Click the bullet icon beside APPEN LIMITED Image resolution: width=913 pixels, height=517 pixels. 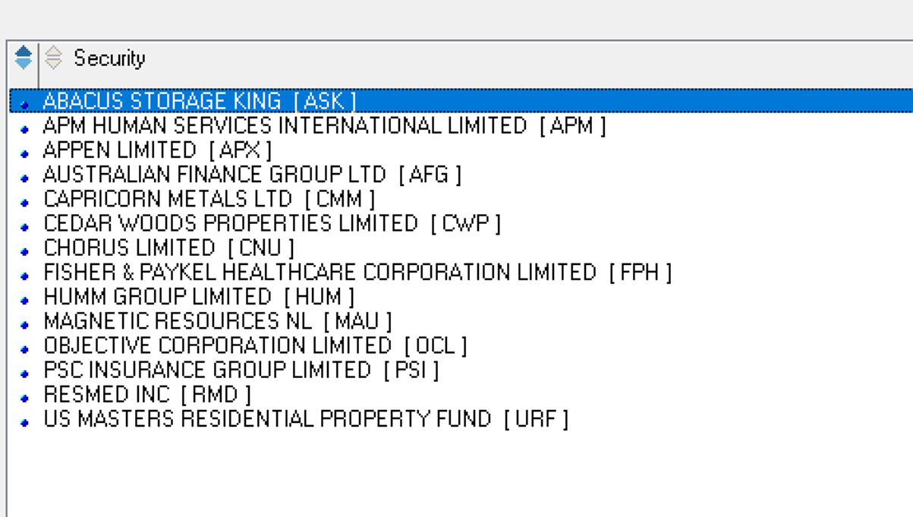tap(25, 154)
